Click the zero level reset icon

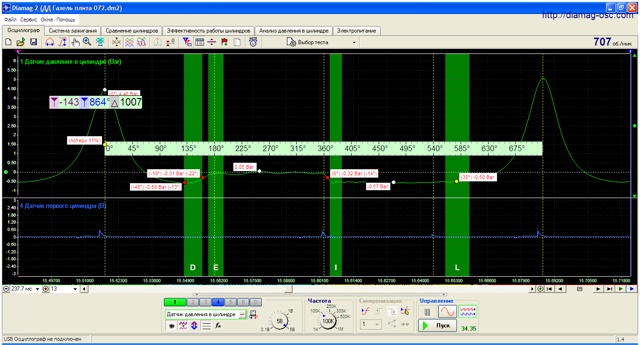point(170,42)
